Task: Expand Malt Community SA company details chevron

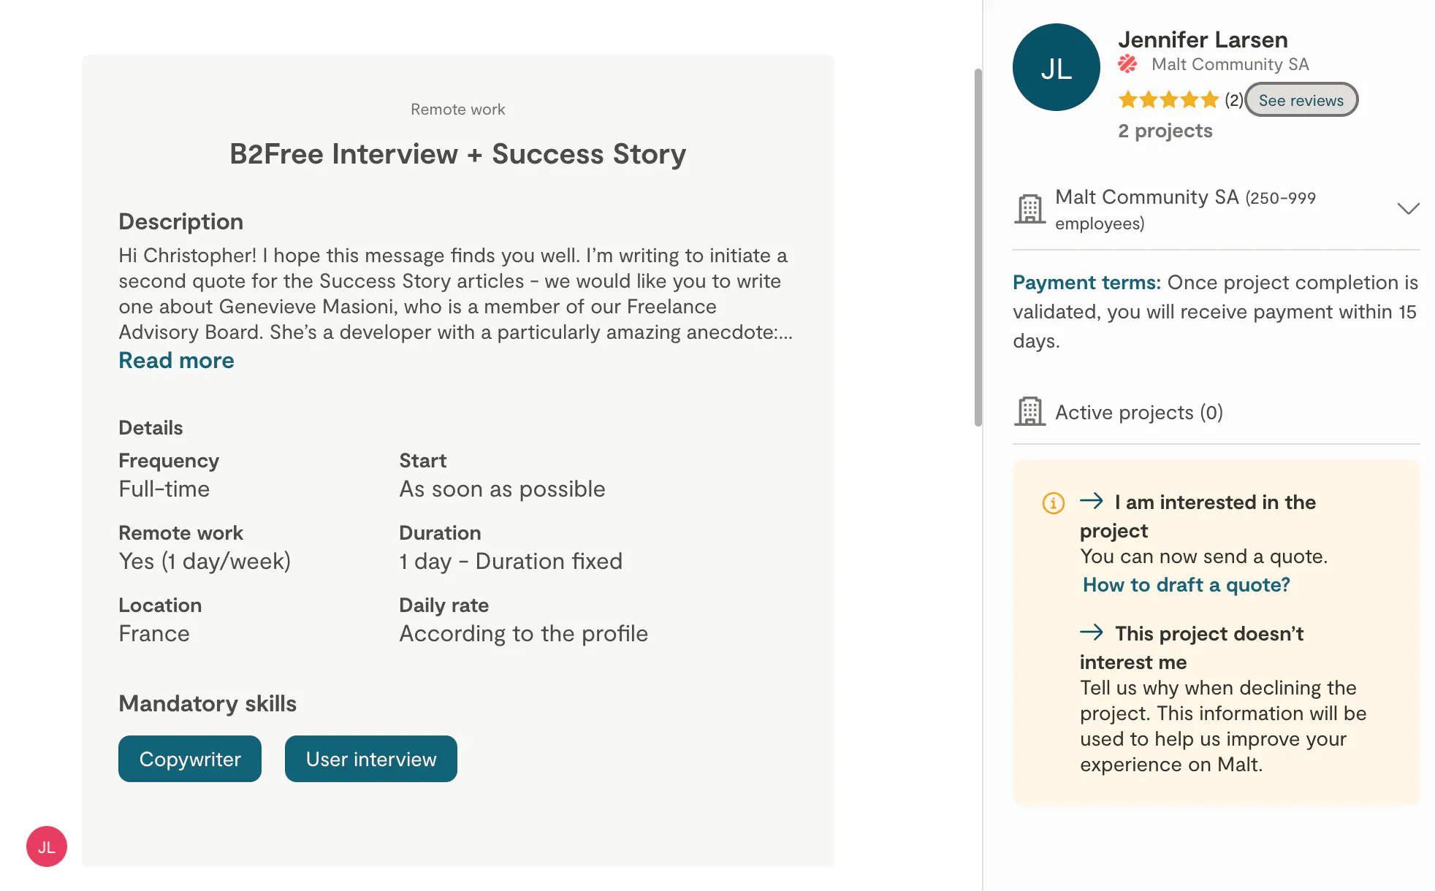Action: click(1408, 209)
